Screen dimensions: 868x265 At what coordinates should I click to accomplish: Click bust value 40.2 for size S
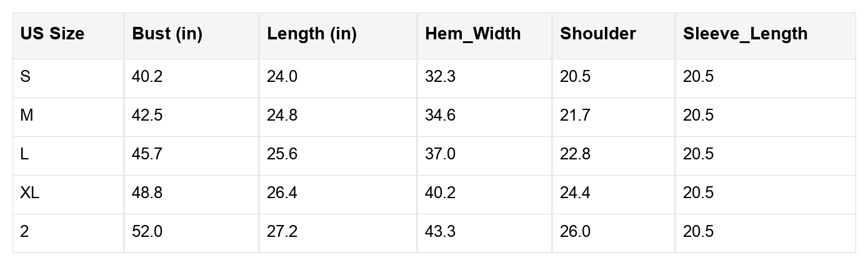(147, 77)
